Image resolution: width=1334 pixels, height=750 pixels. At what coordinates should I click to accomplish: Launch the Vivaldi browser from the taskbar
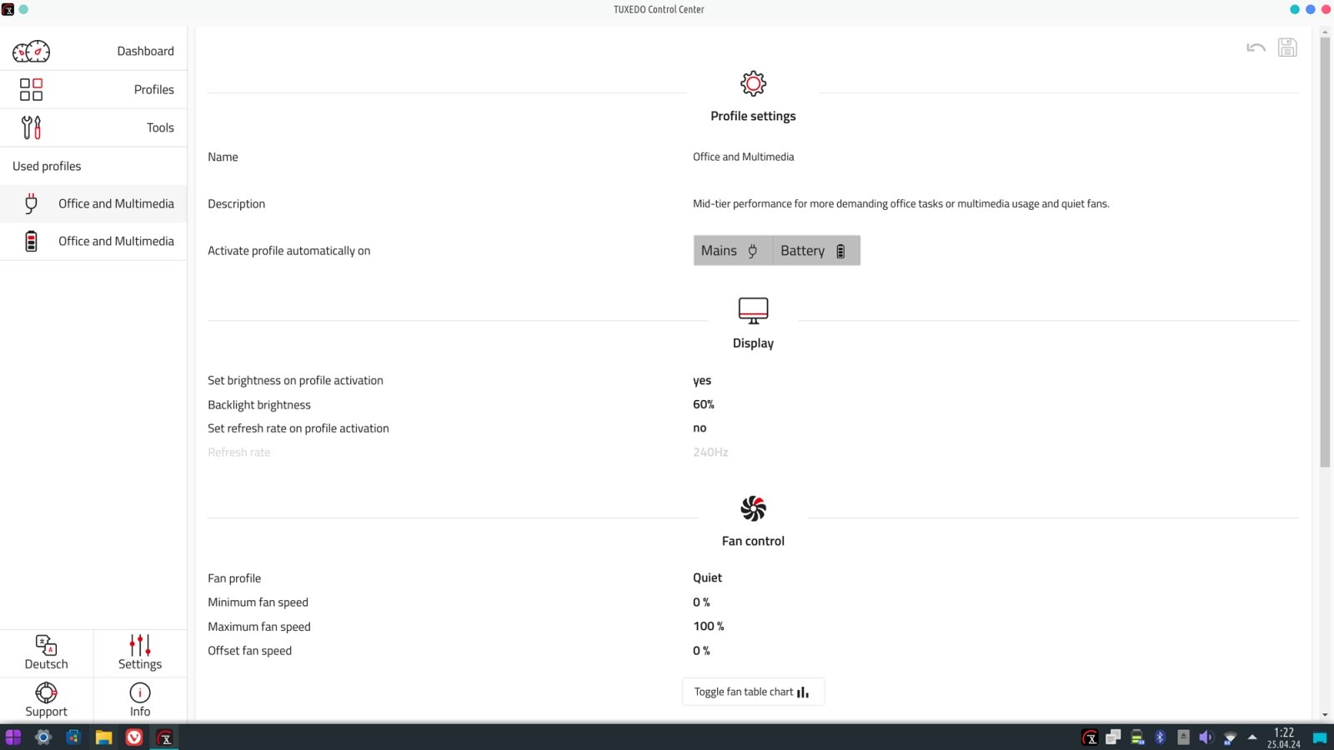[134, 737]
